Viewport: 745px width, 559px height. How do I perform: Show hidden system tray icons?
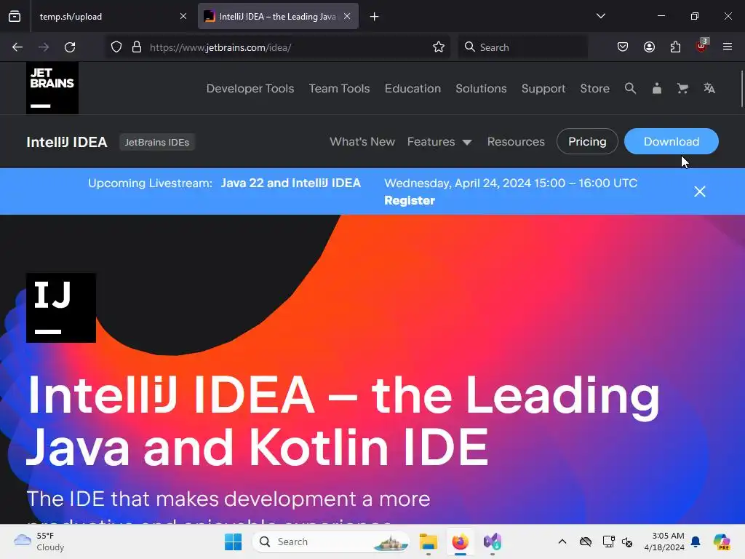[562, 542]
